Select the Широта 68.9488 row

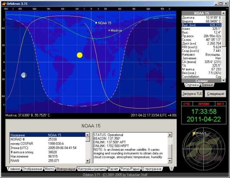click(x=202, y=21)
